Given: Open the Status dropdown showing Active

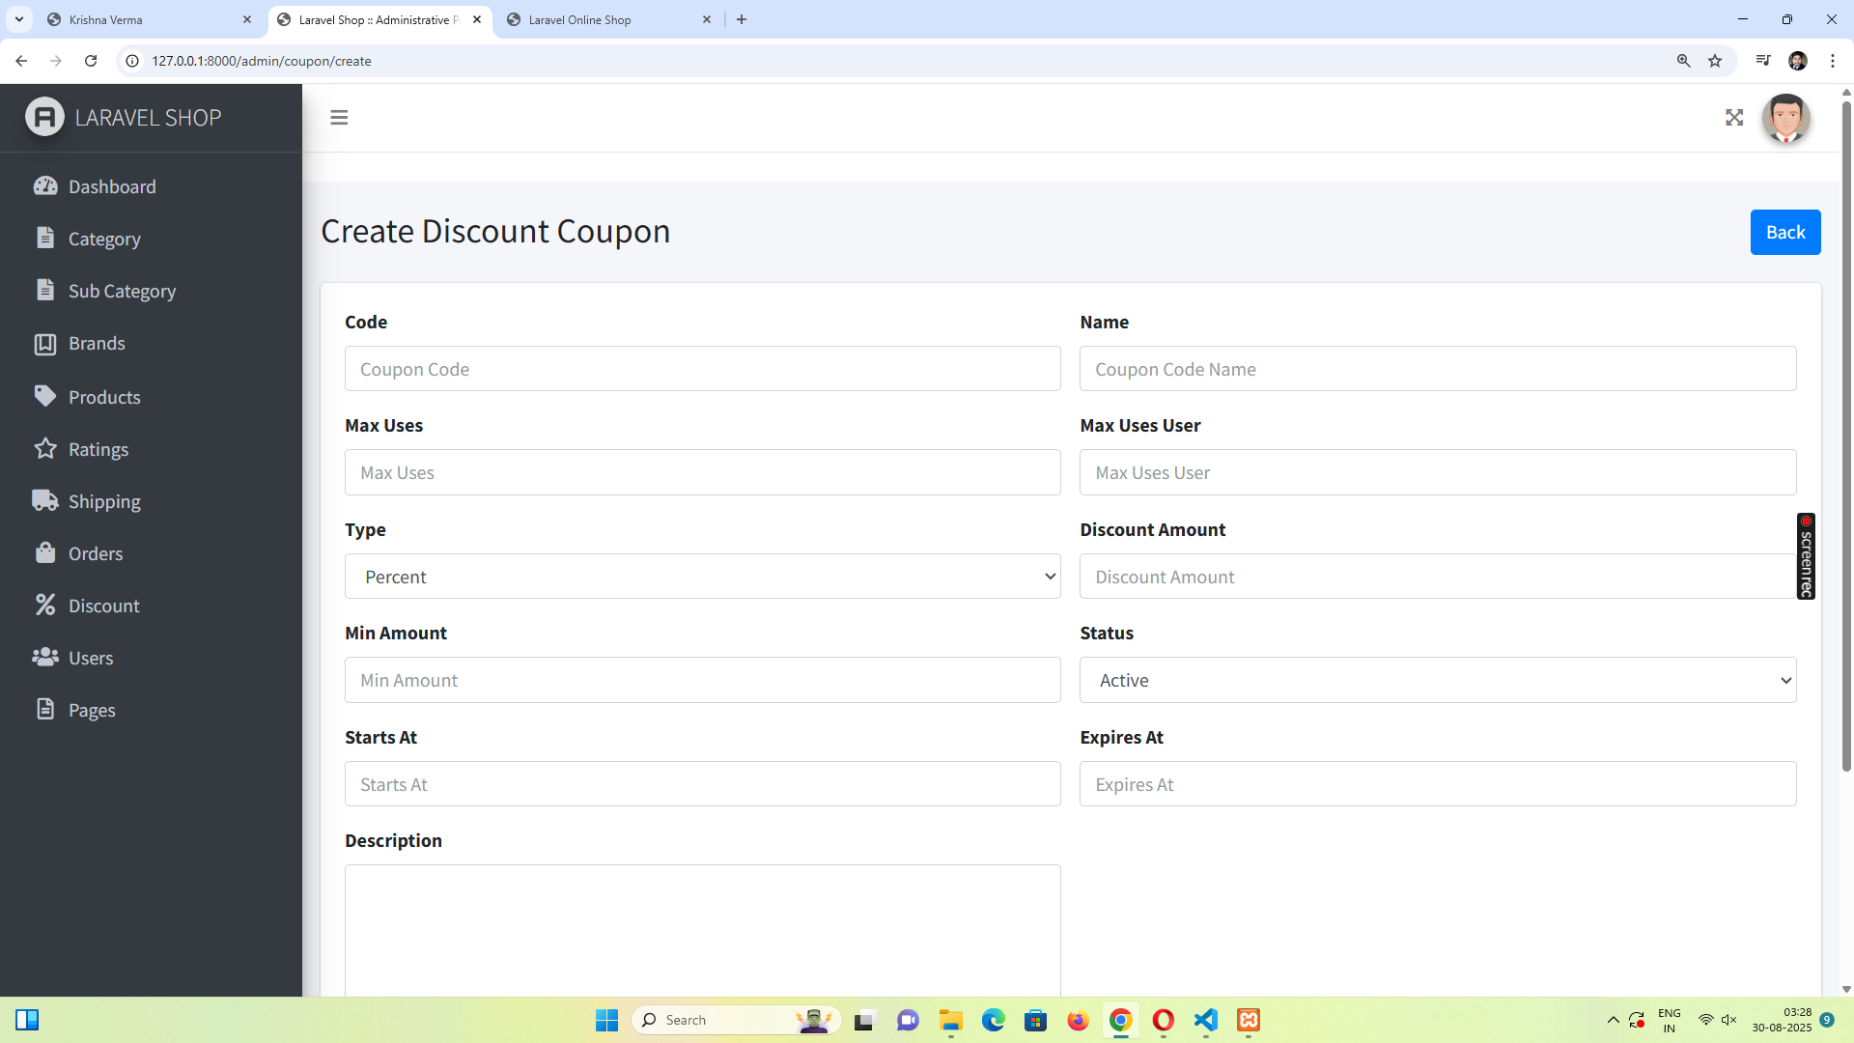Looking at the screenshot, I should coord(1438,680).
